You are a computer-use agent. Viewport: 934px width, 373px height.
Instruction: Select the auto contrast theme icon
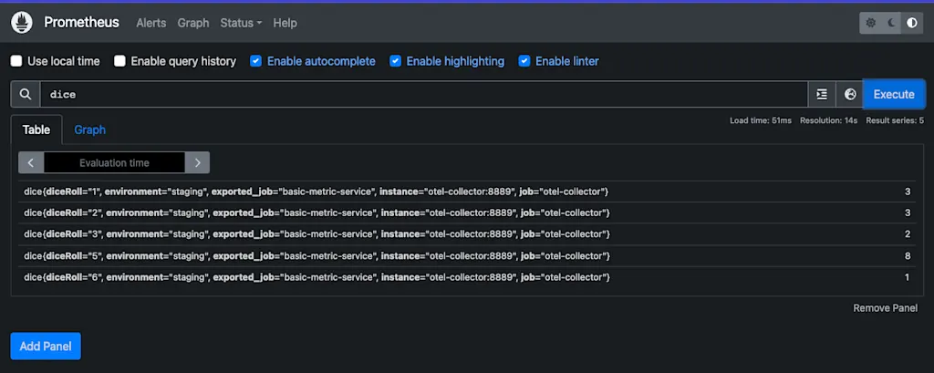coord(912,23)
